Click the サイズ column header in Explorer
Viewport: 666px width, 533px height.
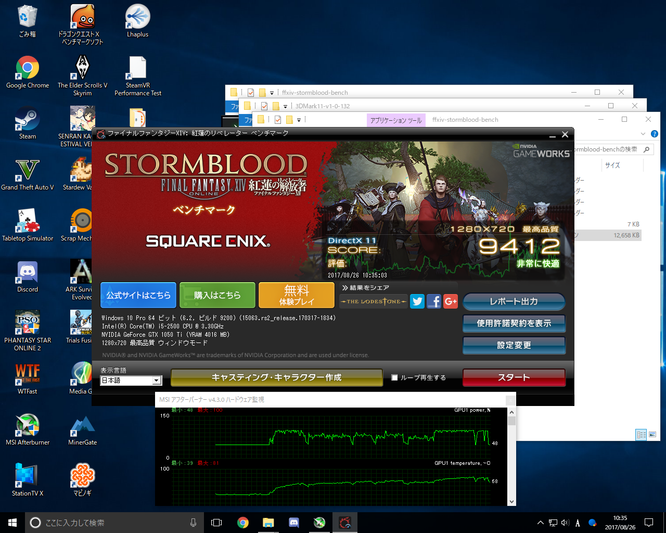(x=612, y=165)
